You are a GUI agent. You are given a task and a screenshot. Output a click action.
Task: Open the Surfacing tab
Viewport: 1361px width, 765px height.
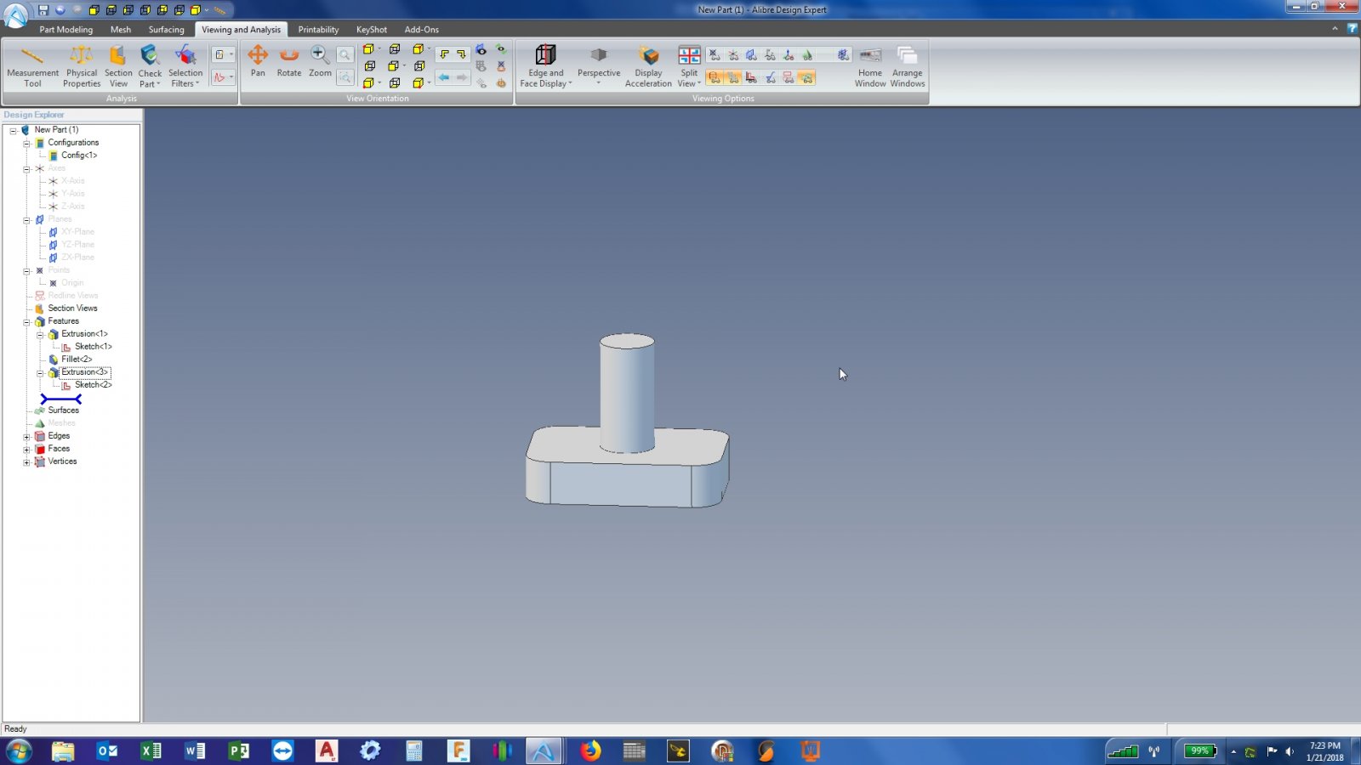coord(166,29)
